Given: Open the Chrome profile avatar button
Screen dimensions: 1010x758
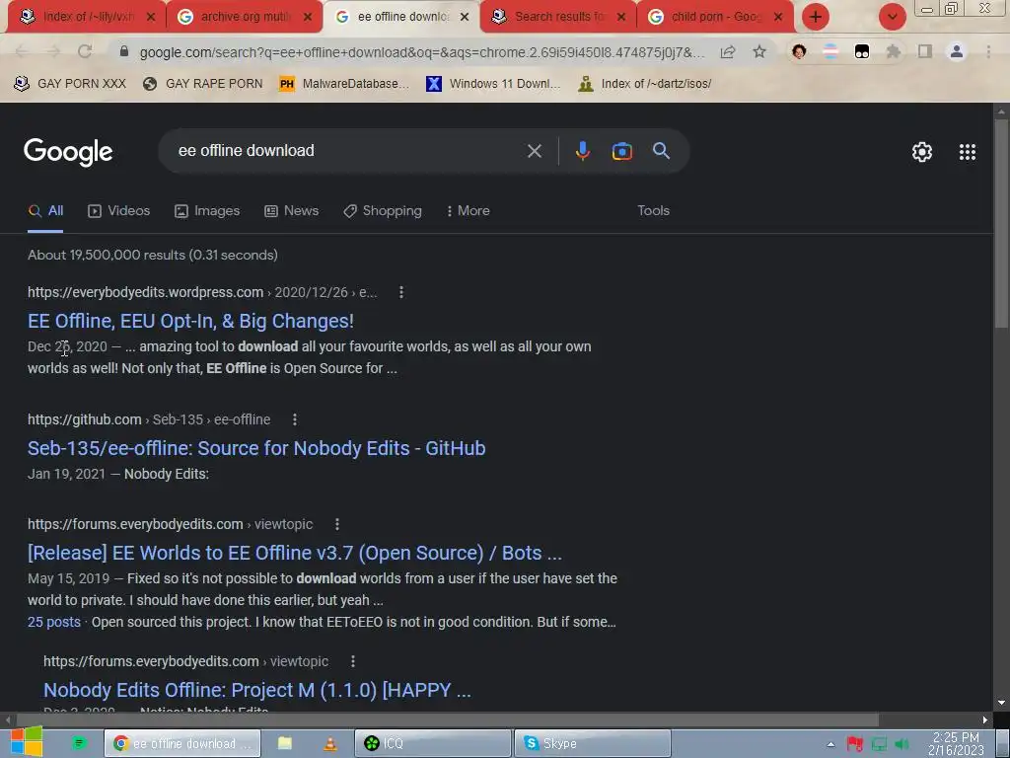Looking at the screenshot, I should point(957,51).
